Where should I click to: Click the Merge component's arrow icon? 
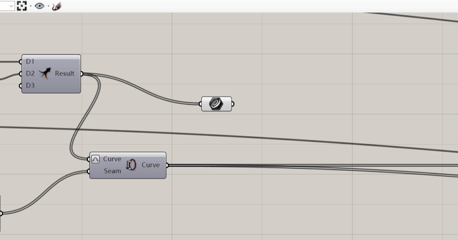point(45,73)
